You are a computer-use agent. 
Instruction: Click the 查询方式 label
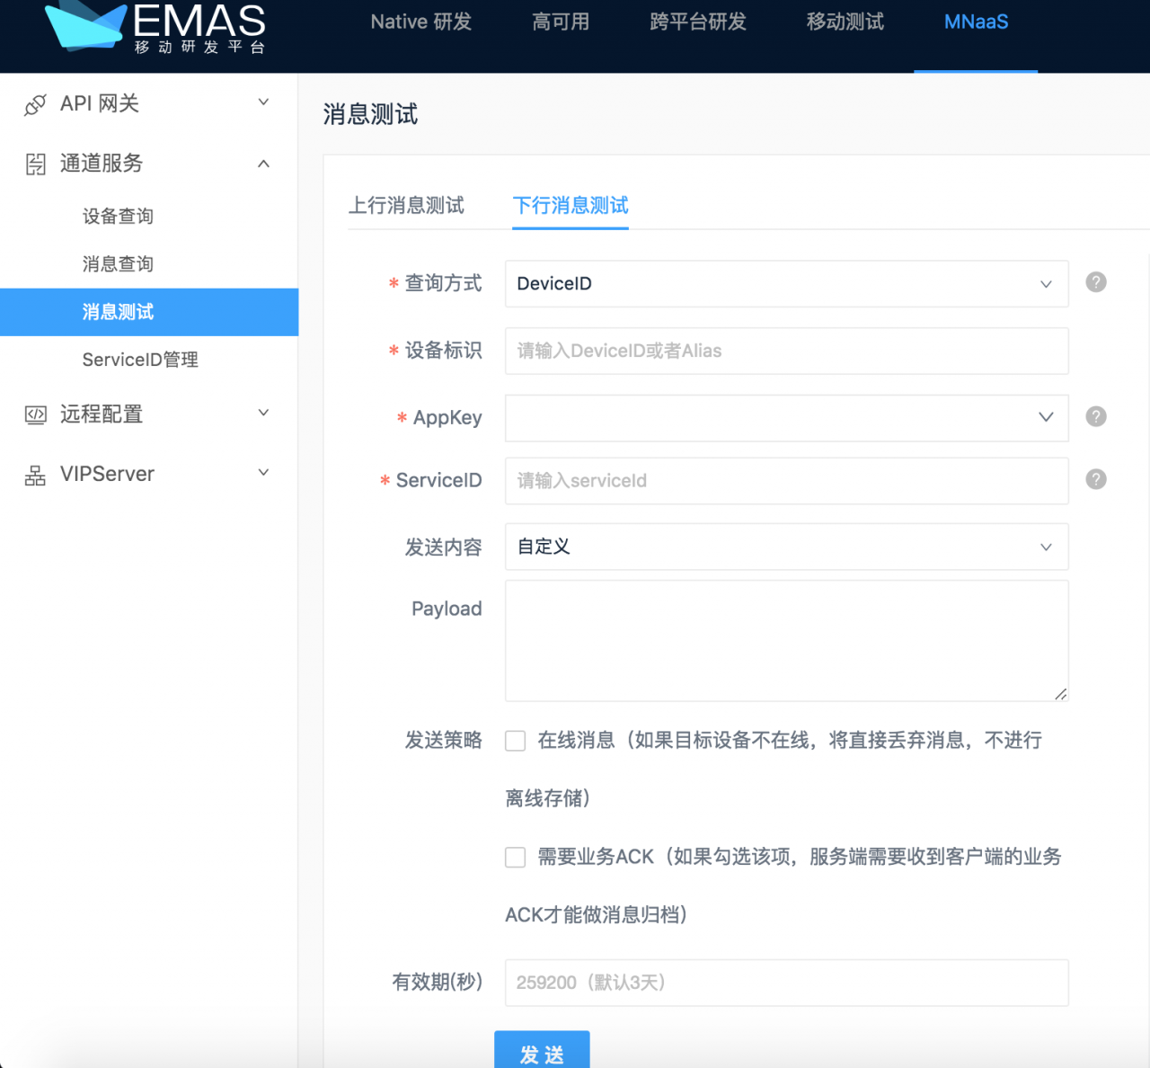click(444, 283)
